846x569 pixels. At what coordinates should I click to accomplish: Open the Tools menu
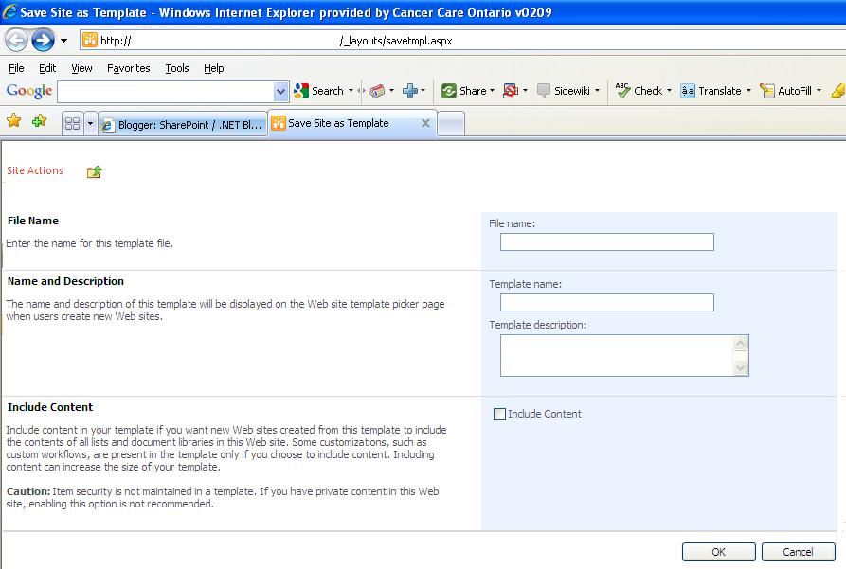pyautogui.click(x=177, y=68)
